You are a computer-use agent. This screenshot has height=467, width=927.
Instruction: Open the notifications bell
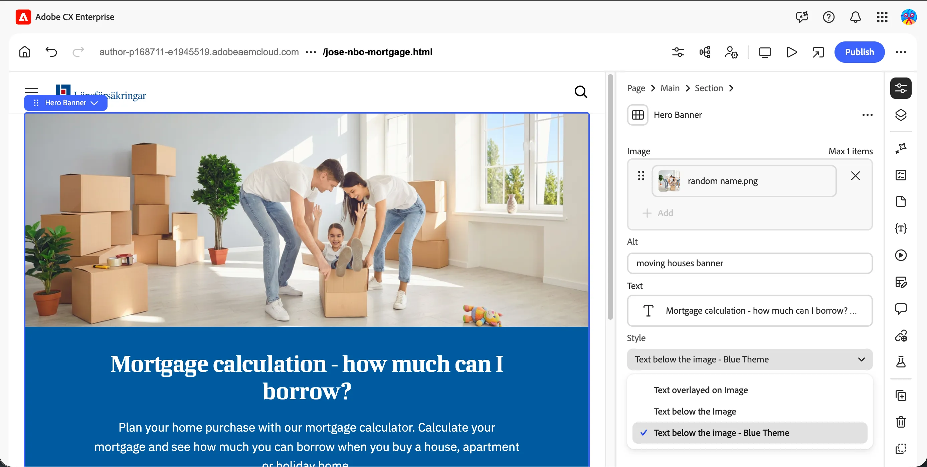click(856, 17)
